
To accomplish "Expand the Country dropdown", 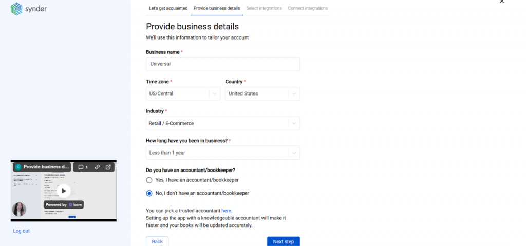I will [262, 93].
